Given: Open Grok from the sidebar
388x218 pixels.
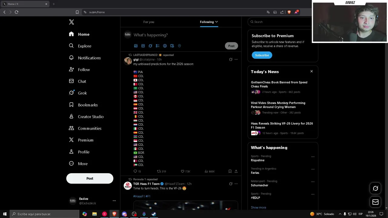Looking at the screenshot, I should click(x=78, y=93).
